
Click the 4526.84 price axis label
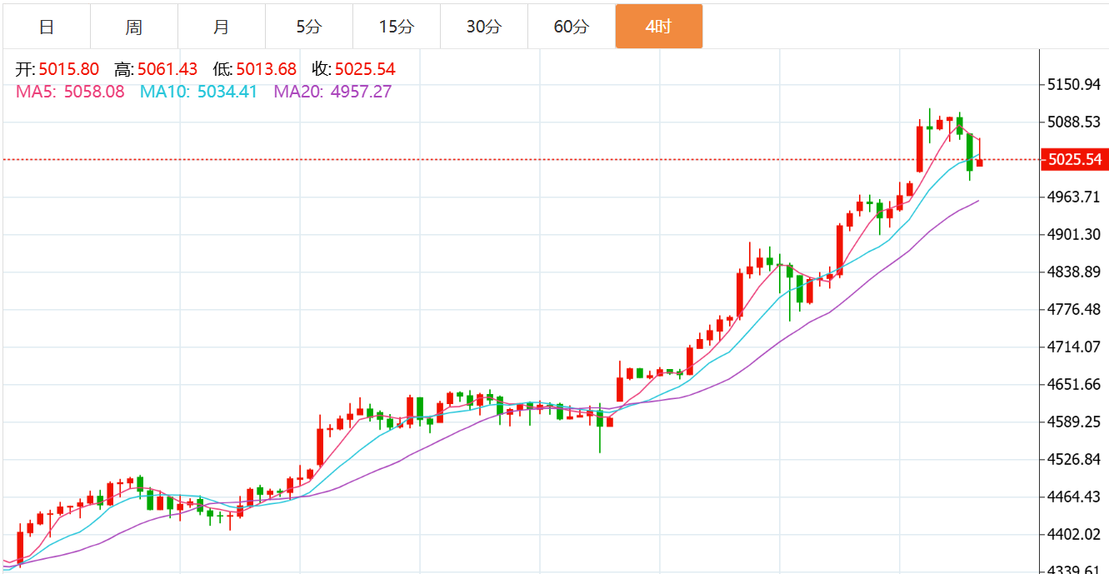coord(1074,460)
